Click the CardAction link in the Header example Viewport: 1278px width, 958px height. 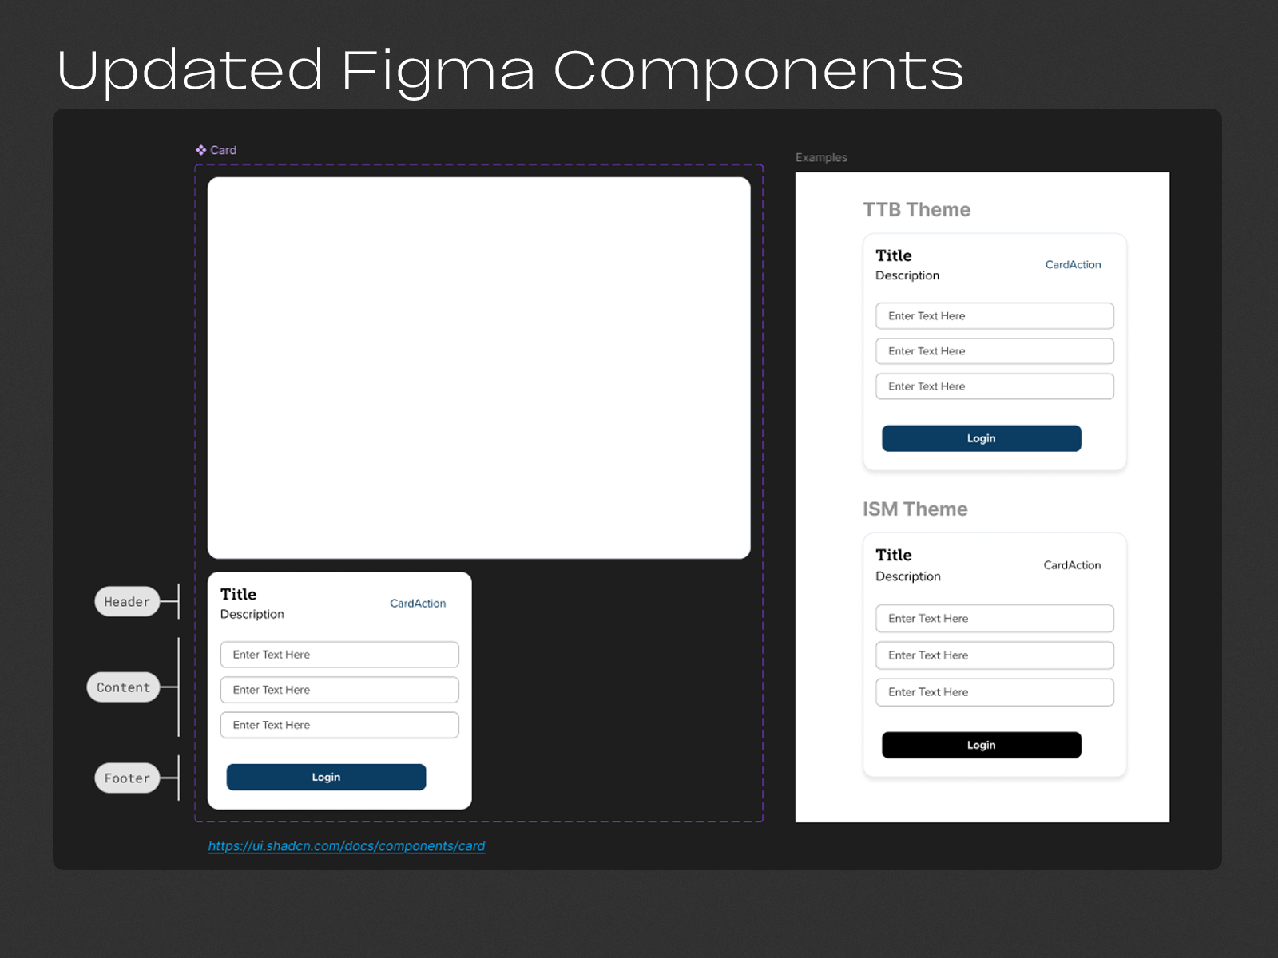[x=418, y=603]
